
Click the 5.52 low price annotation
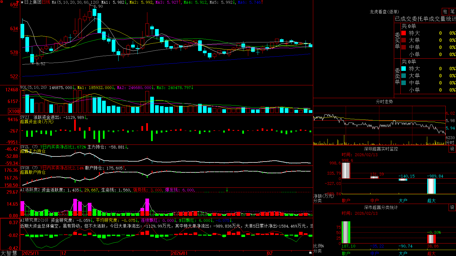40,64
